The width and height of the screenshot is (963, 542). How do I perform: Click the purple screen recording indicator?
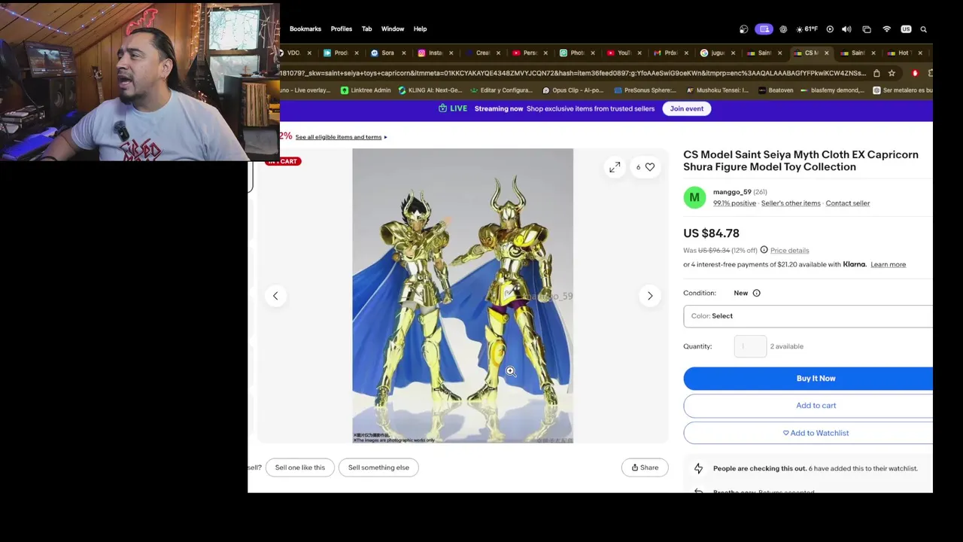764,29
